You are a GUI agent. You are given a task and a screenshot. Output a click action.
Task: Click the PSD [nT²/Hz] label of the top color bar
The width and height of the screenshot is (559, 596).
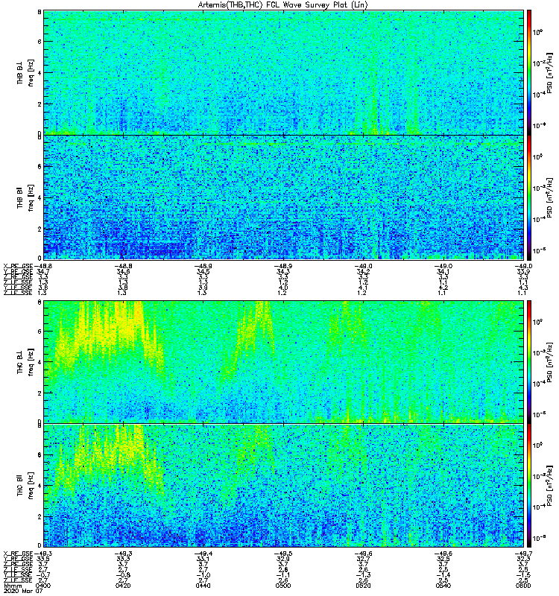pos(549,72)
